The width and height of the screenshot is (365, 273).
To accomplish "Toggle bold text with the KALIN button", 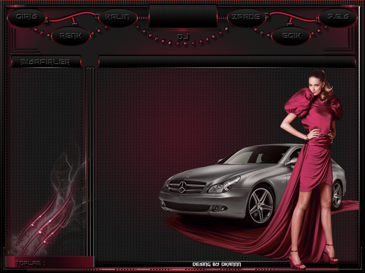I will pyautogui.click(x=118, y=17).
